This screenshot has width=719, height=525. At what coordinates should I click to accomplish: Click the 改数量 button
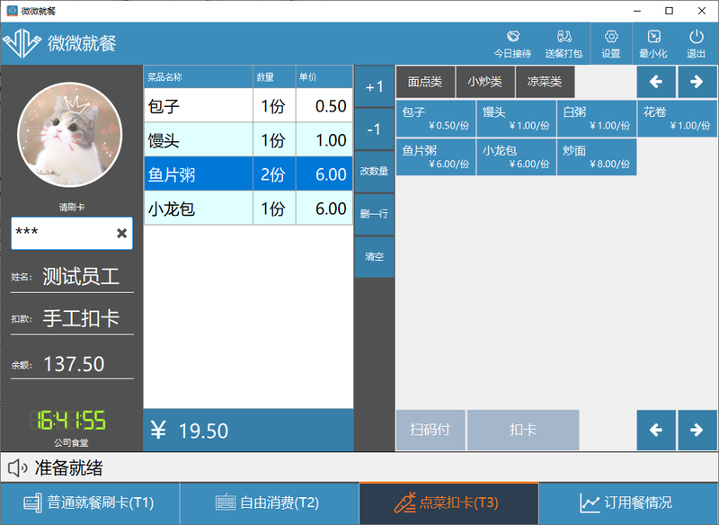click(374, 172)
